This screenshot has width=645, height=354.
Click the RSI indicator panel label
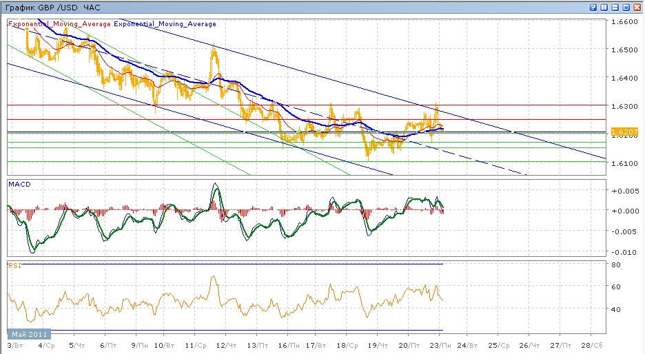(x=14, y=264)
